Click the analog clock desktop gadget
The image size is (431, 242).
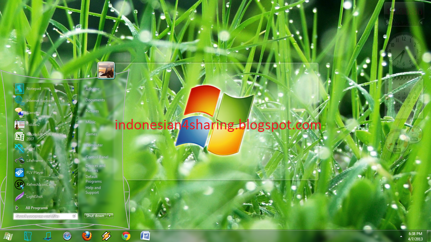404,51
